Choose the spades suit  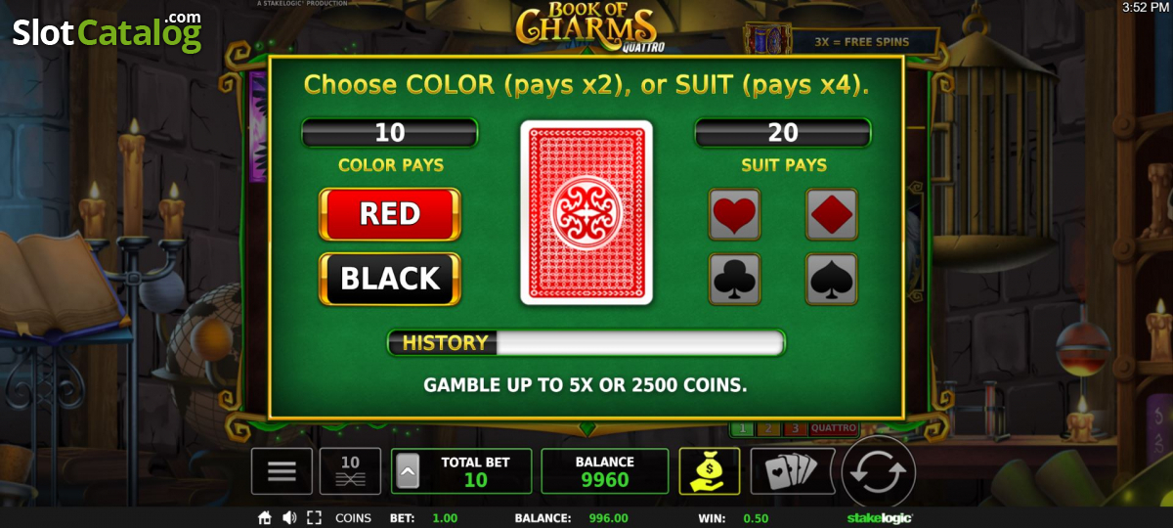point(832,280)
